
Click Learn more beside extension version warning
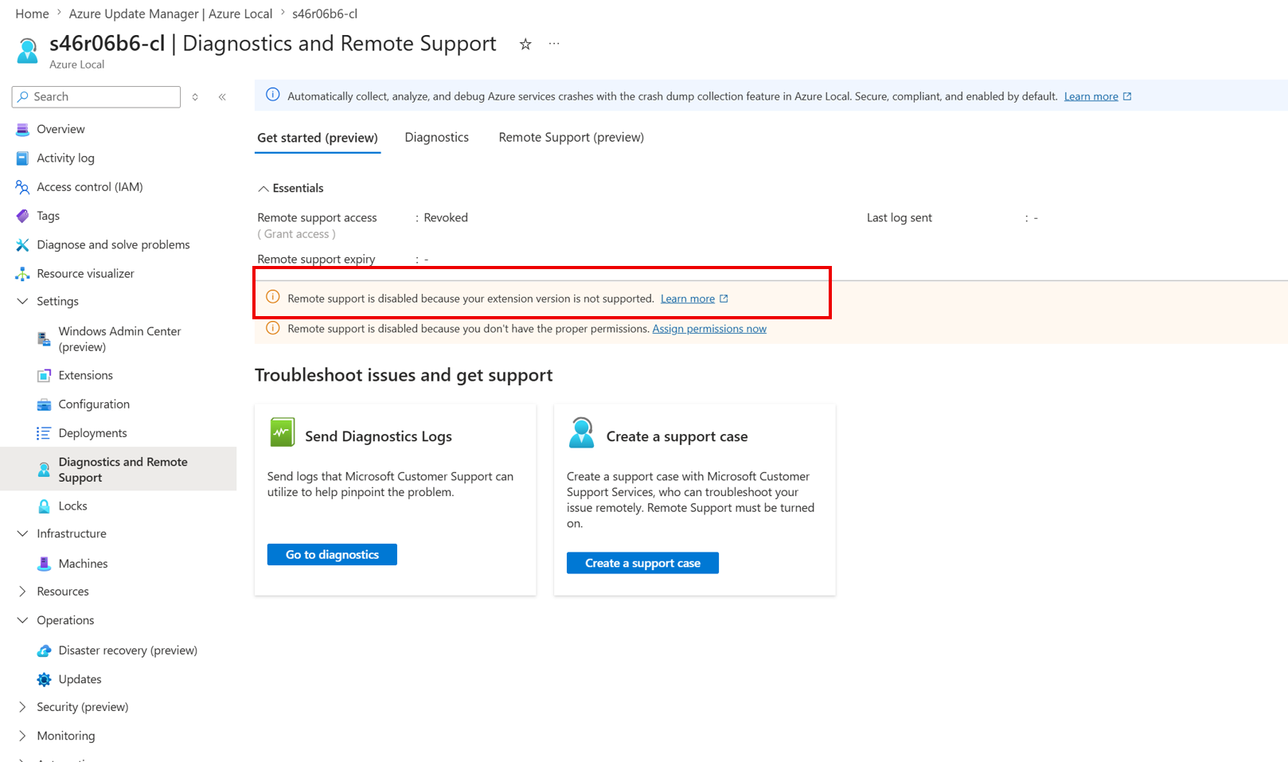pyautogui.click(x=688, y=299)
